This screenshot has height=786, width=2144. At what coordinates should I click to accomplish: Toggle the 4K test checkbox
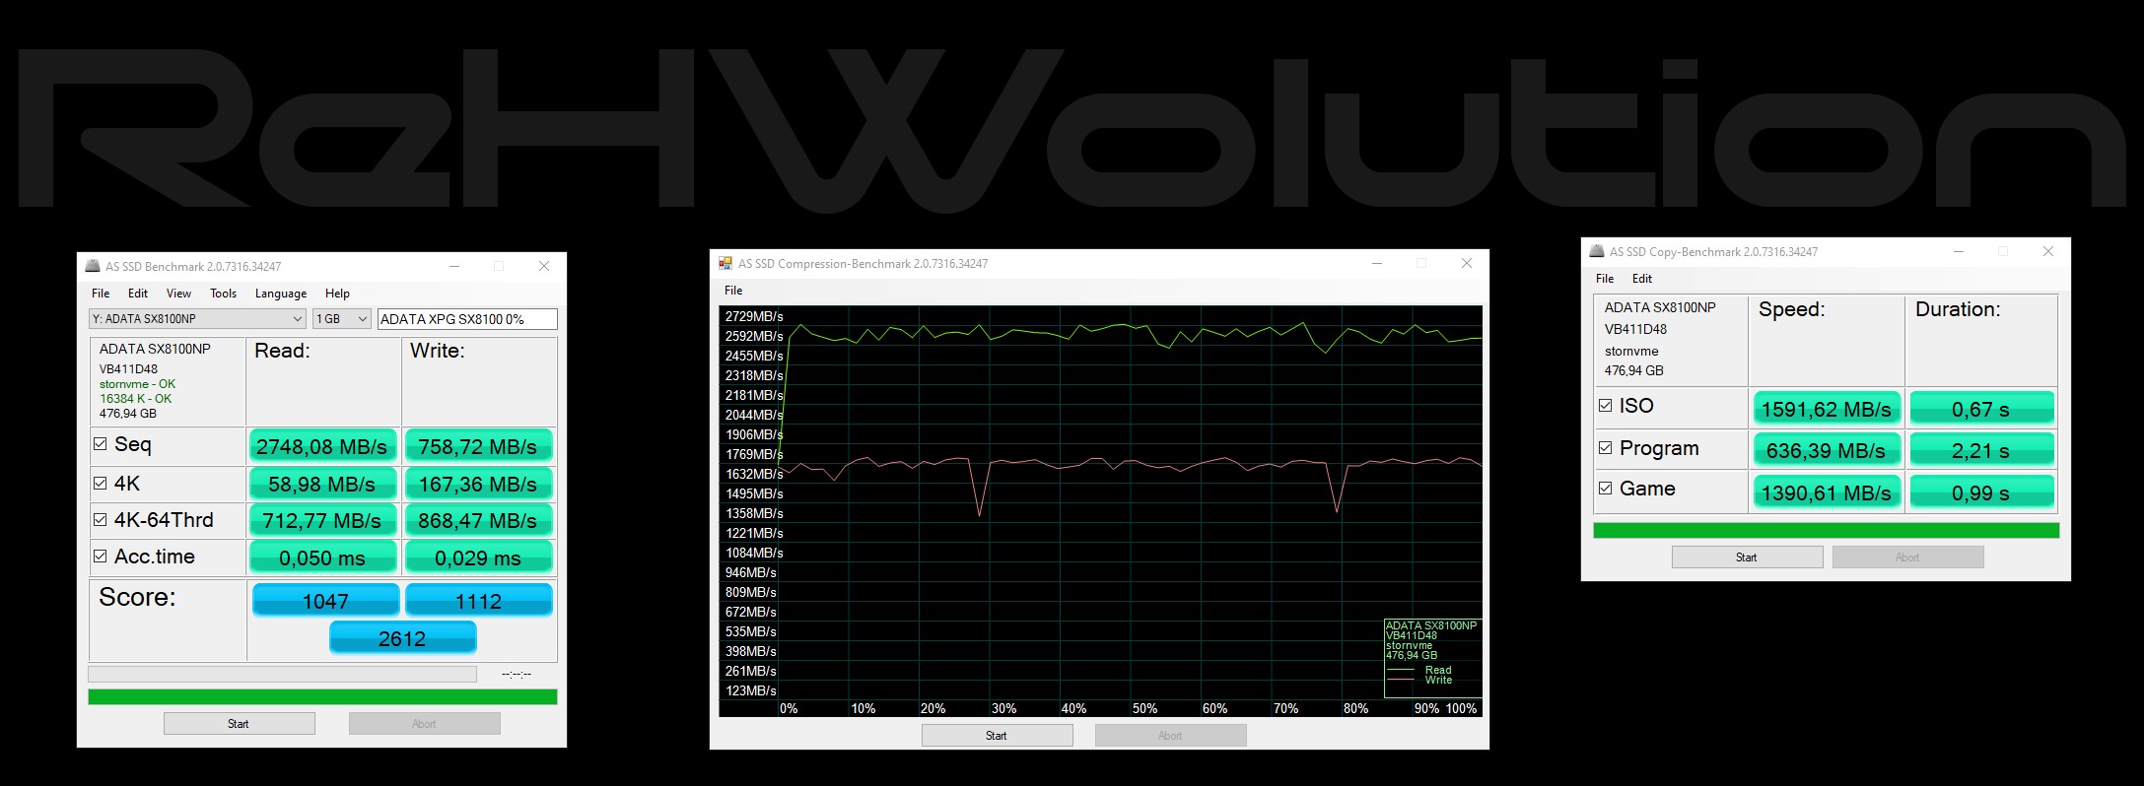pos(100,483)
